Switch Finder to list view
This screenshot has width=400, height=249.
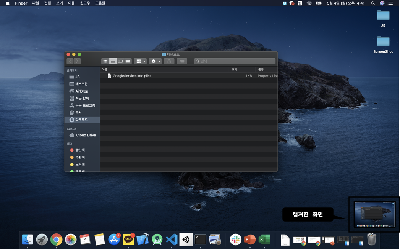(113, 61)
